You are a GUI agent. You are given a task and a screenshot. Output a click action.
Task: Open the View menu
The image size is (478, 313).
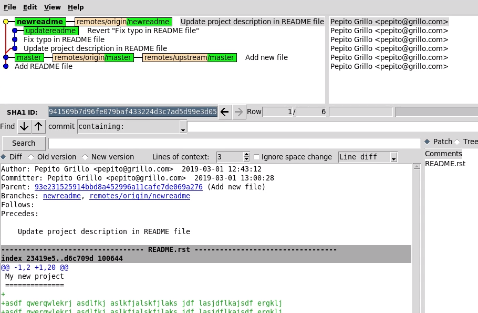tap(52, 7)
